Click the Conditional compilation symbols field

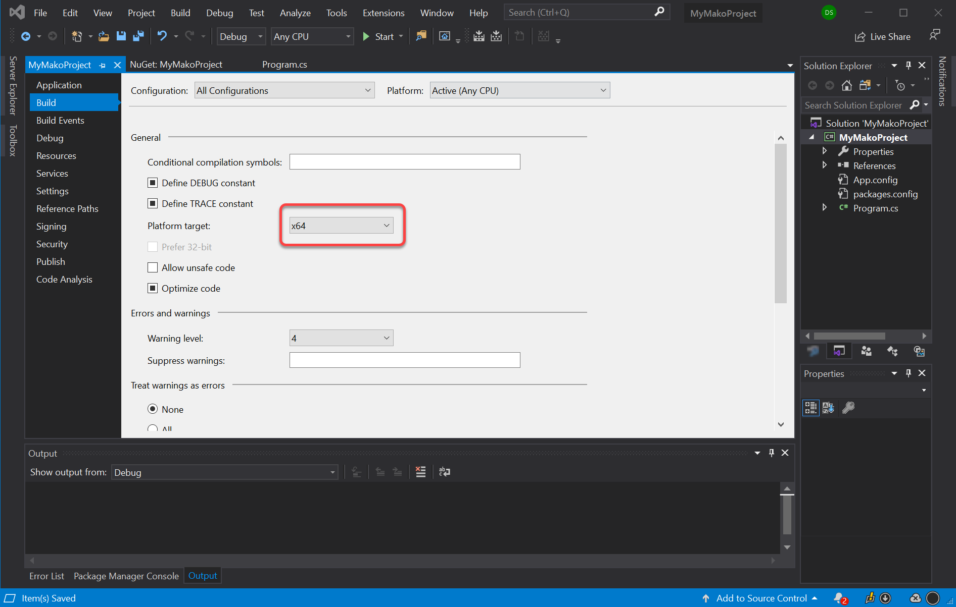[404, 162]
